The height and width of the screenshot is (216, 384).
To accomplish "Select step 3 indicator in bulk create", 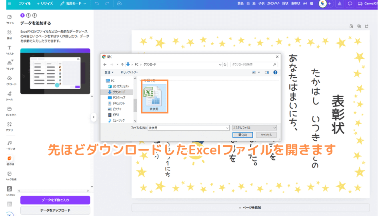I will 34,16.
